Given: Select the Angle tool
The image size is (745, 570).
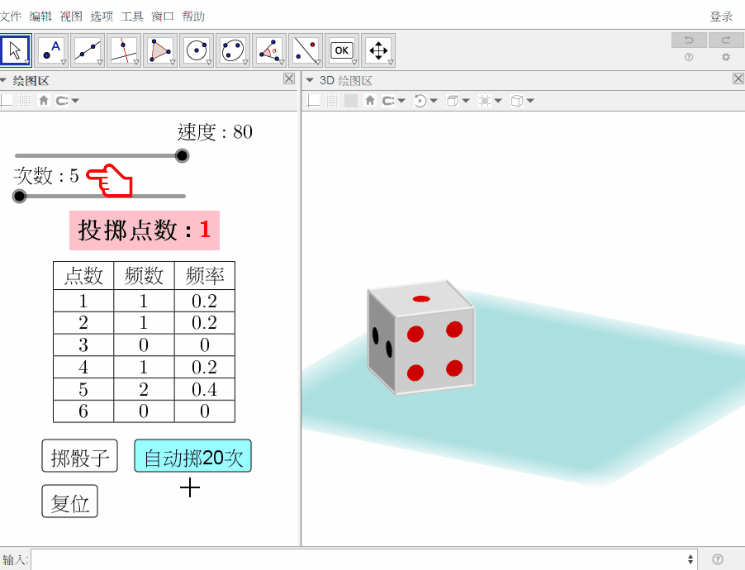Looking at the screenshot, I should click(269, 50).
